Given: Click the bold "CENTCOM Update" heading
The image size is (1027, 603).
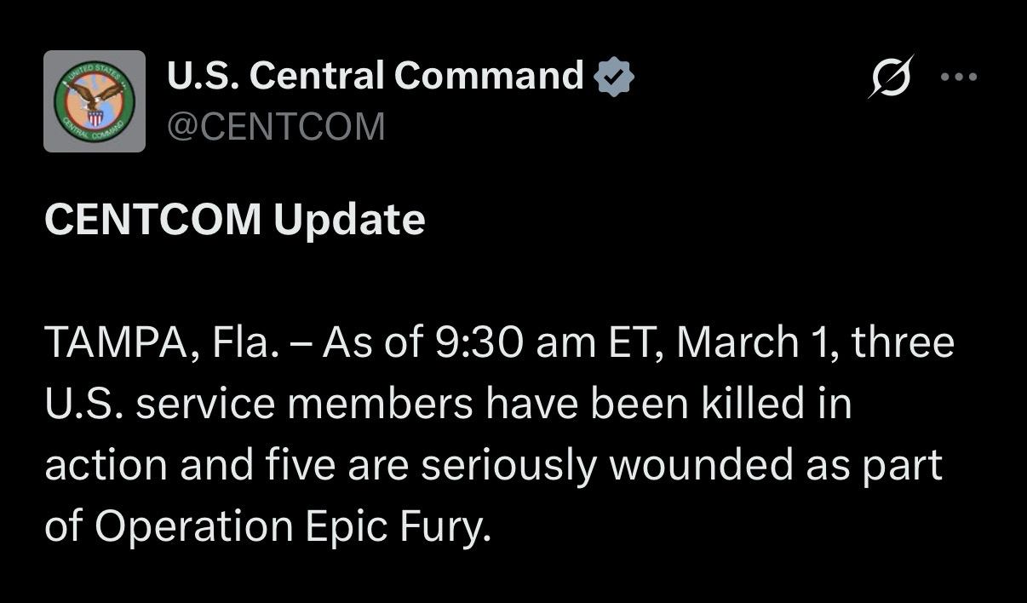Looking at the screenshot, I should point(234,220).
